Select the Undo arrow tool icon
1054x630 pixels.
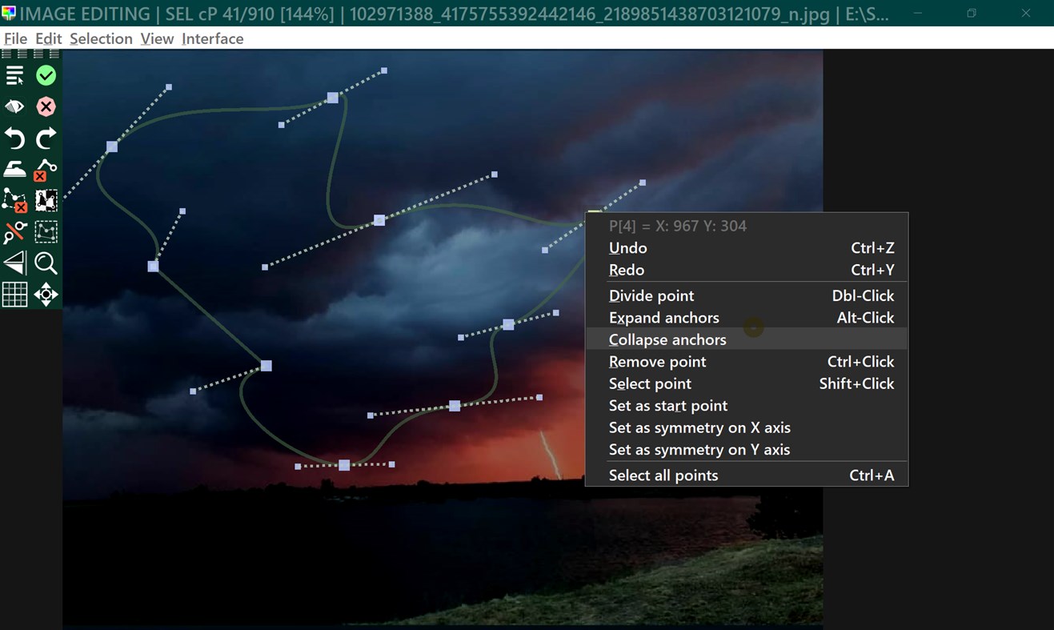coord(14,138)
